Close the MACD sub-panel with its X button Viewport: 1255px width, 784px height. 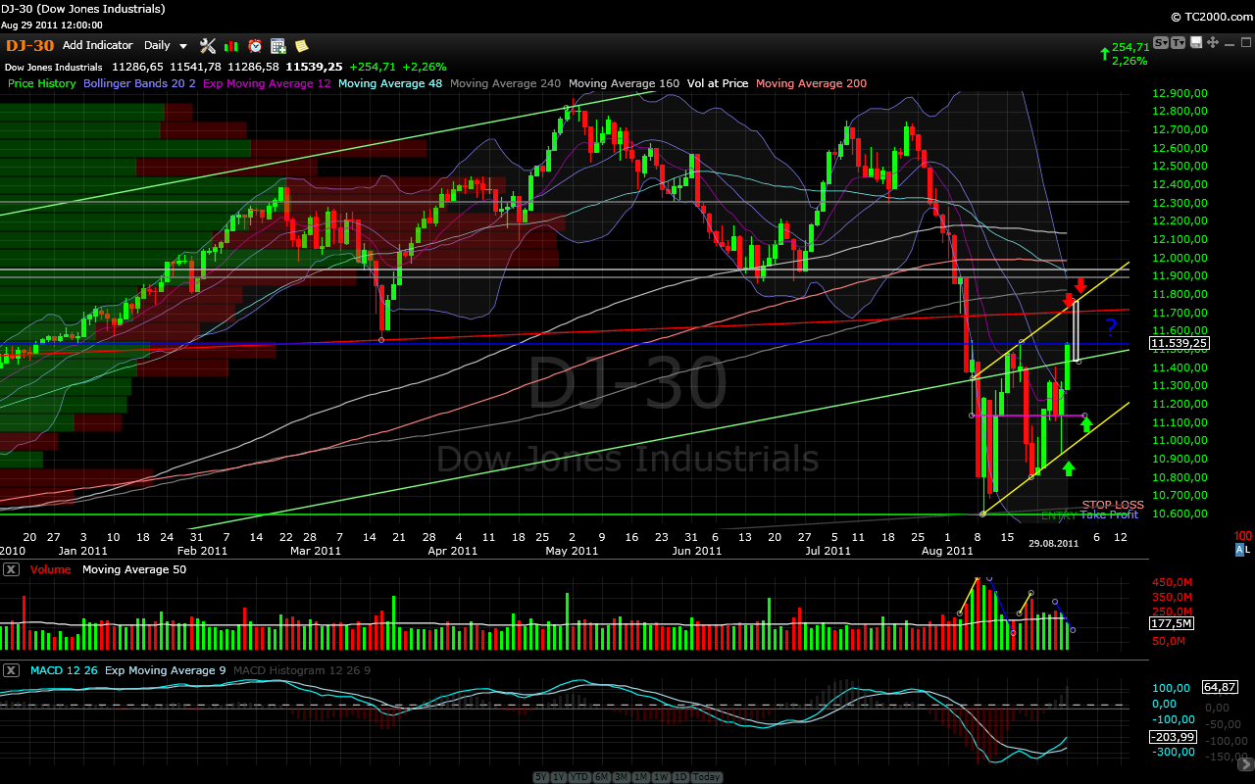click(10, 671)
